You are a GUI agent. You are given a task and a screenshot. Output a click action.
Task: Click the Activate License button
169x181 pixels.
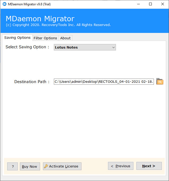point(62,166)
